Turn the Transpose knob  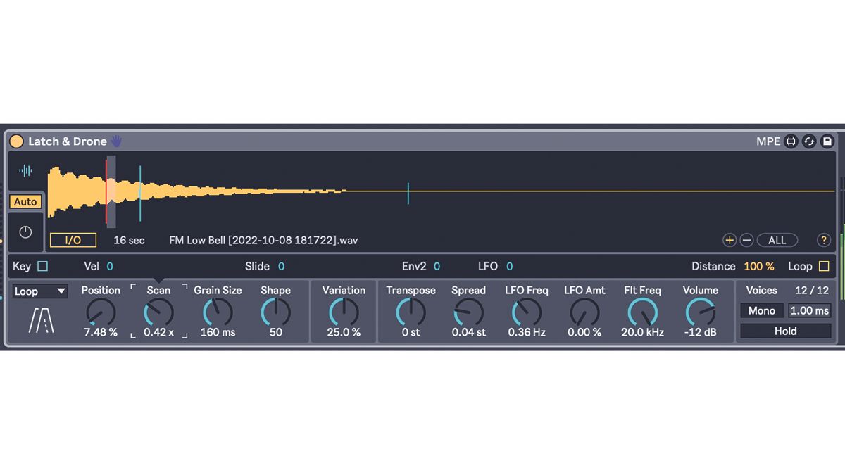411,310
